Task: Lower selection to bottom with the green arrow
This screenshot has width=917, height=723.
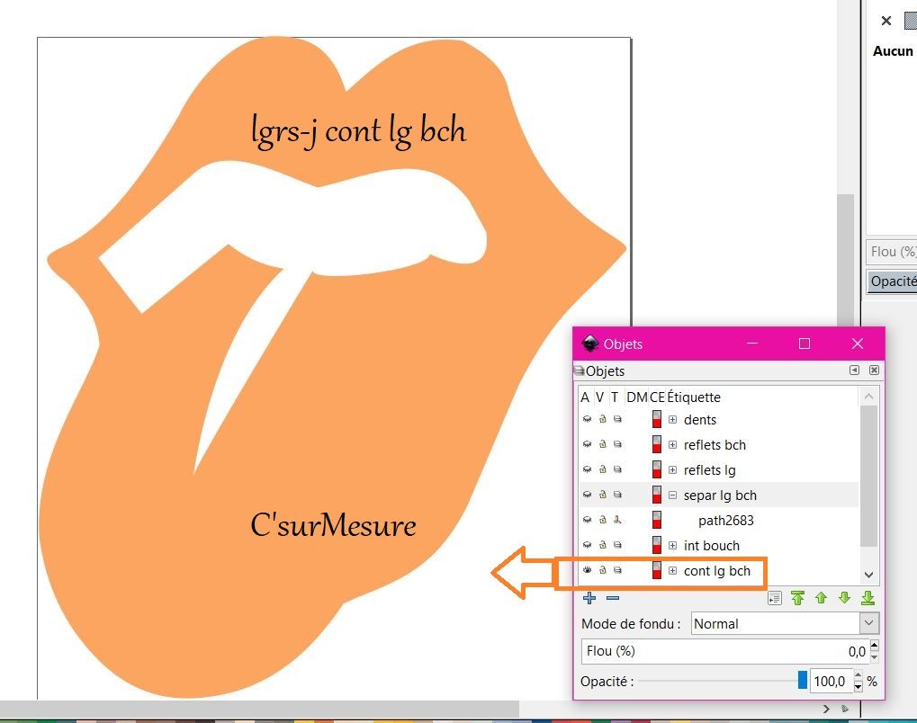Action: pyautogui.click(x=868, y=598)
